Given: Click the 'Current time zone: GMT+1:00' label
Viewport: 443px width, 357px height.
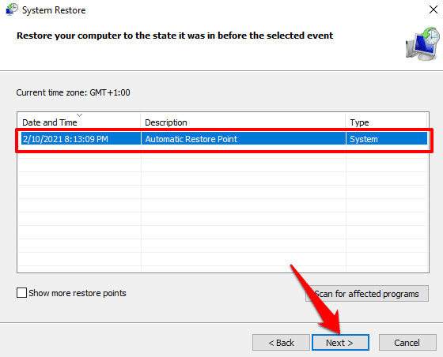Looking at the screenshot, I should (73, 92).
